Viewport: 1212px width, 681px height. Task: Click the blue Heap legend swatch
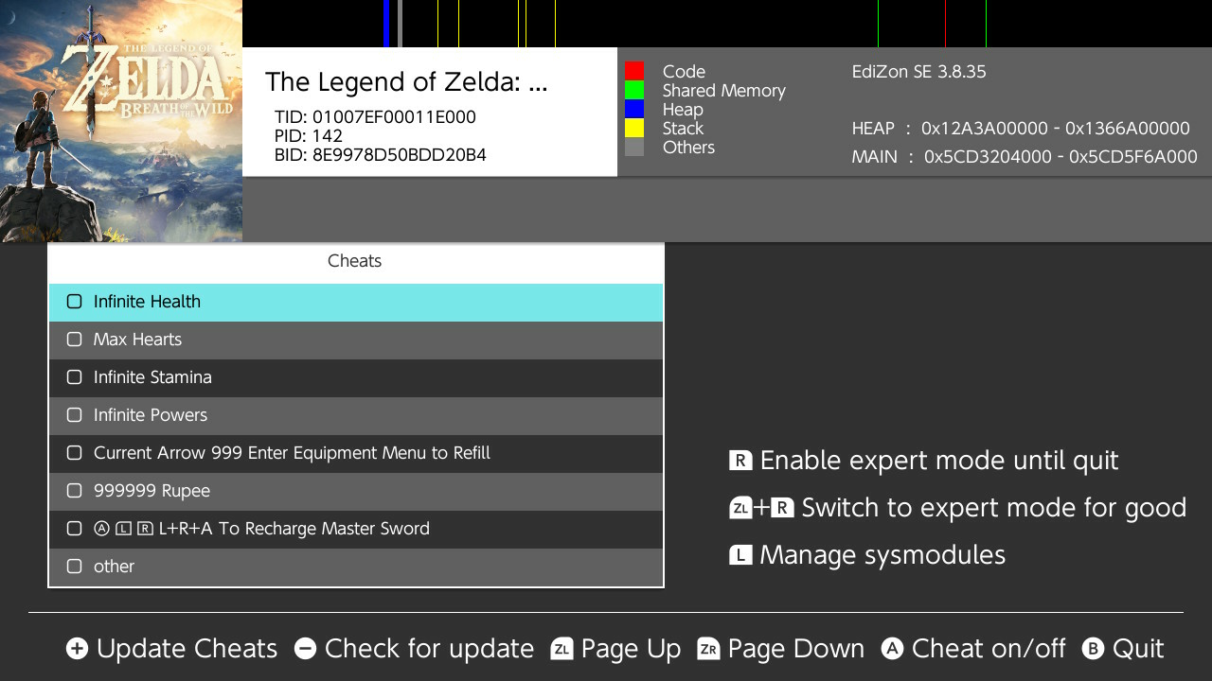pos(634,109)
